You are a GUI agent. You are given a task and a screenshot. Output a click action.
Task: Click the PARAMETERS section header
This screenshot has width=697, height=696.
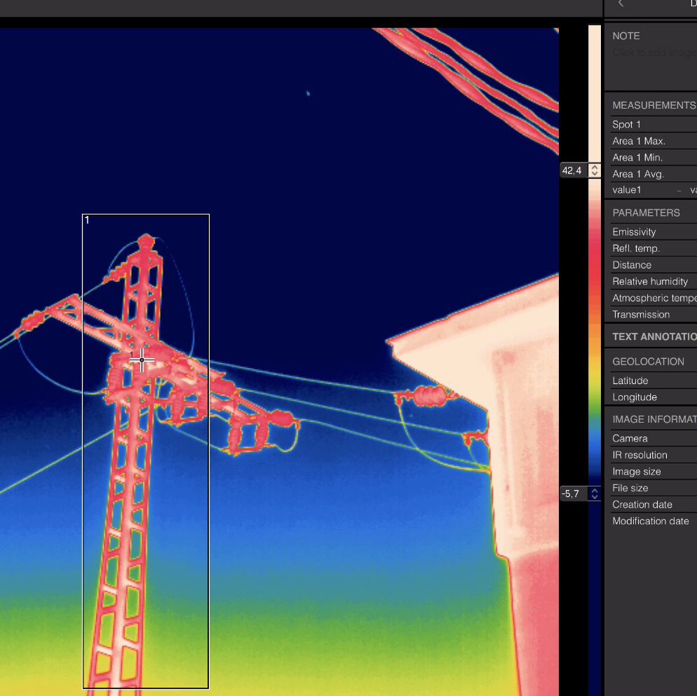click(x=646, y=212)
